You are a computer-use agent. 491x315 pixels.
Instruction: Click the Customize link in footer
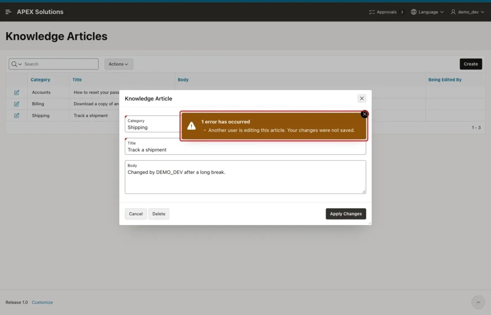click(x=42, y=302)
